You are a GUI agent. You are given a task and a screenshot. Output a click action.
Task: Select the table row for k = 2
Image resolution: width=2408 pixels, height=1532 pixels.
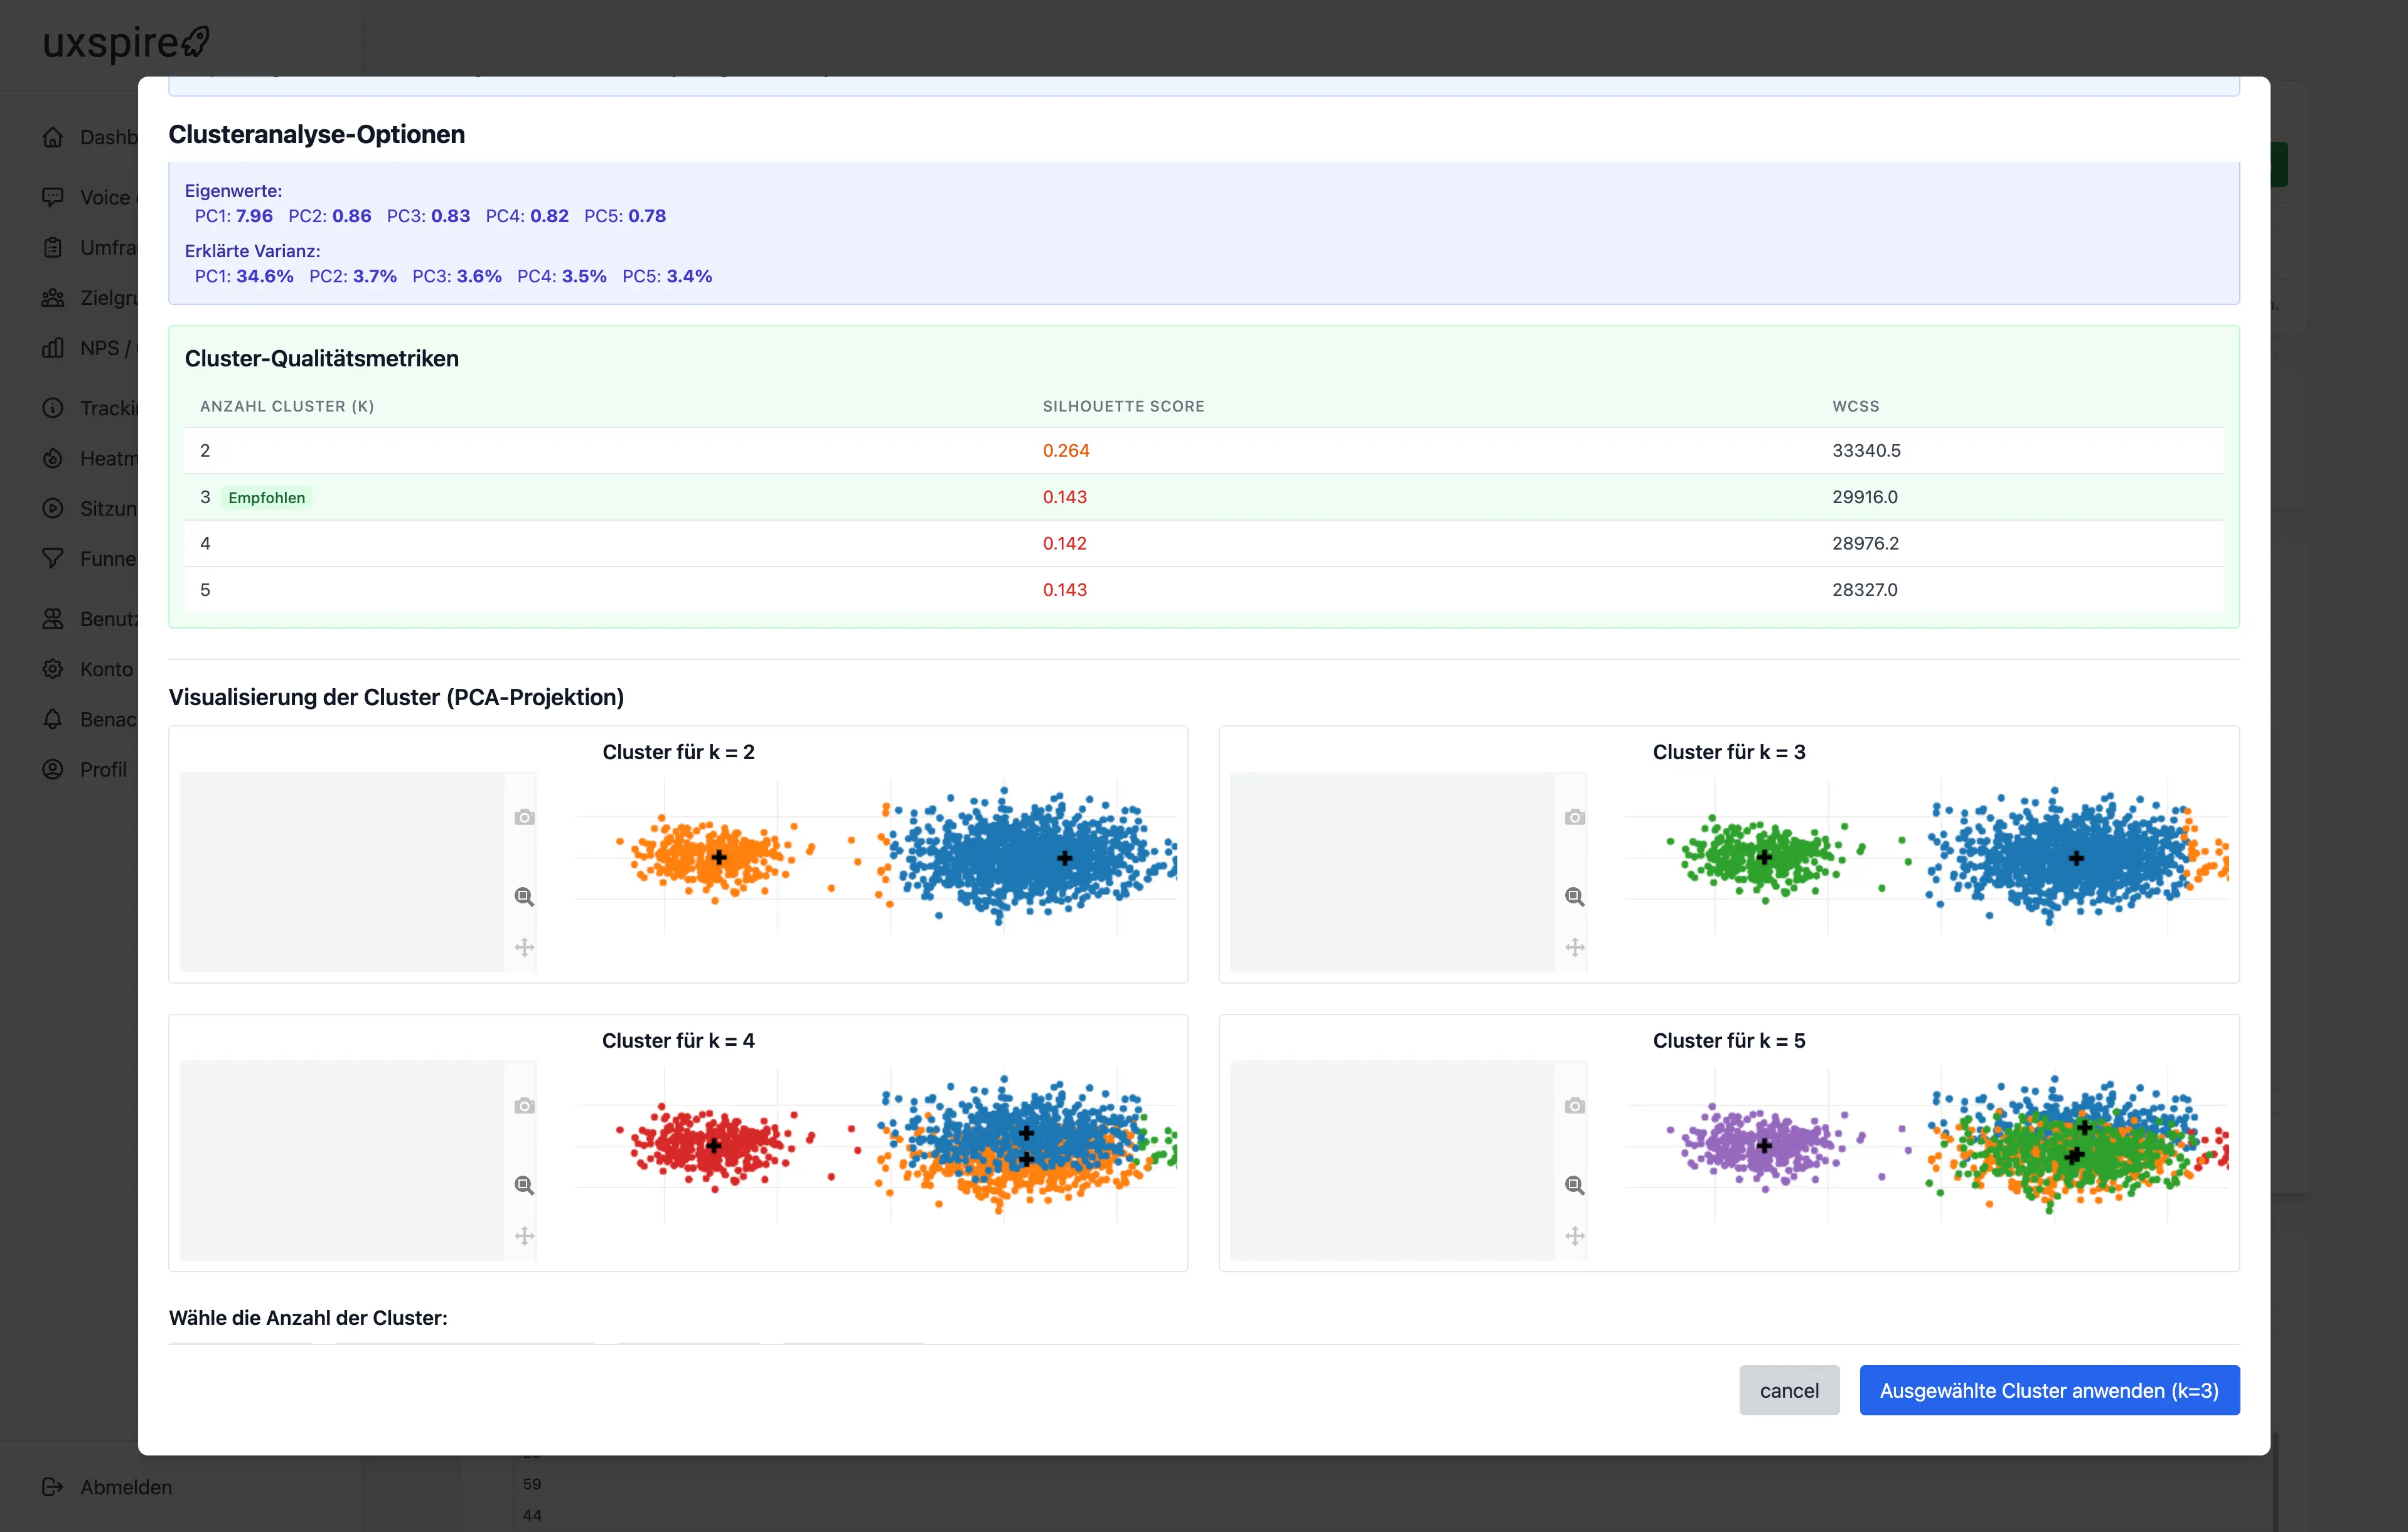[x=1204, y=450]
